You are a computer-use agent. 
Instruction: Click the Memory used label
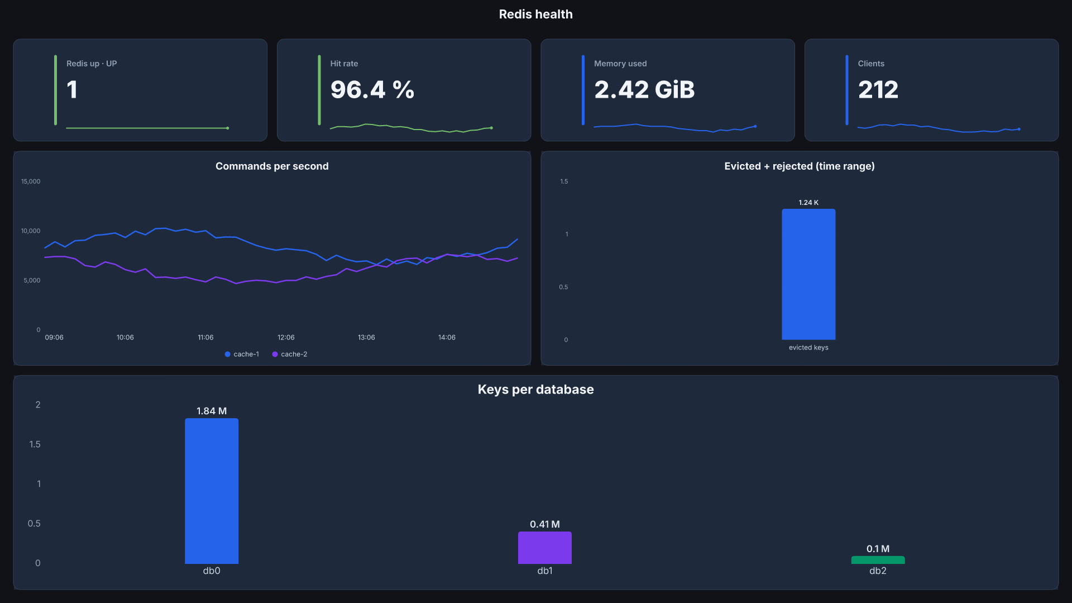620,64
